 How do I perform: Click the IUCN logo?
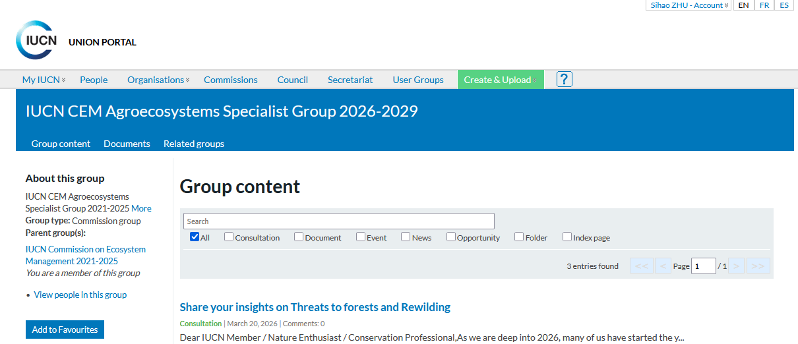pyautogui.click(x=37, y=40)
